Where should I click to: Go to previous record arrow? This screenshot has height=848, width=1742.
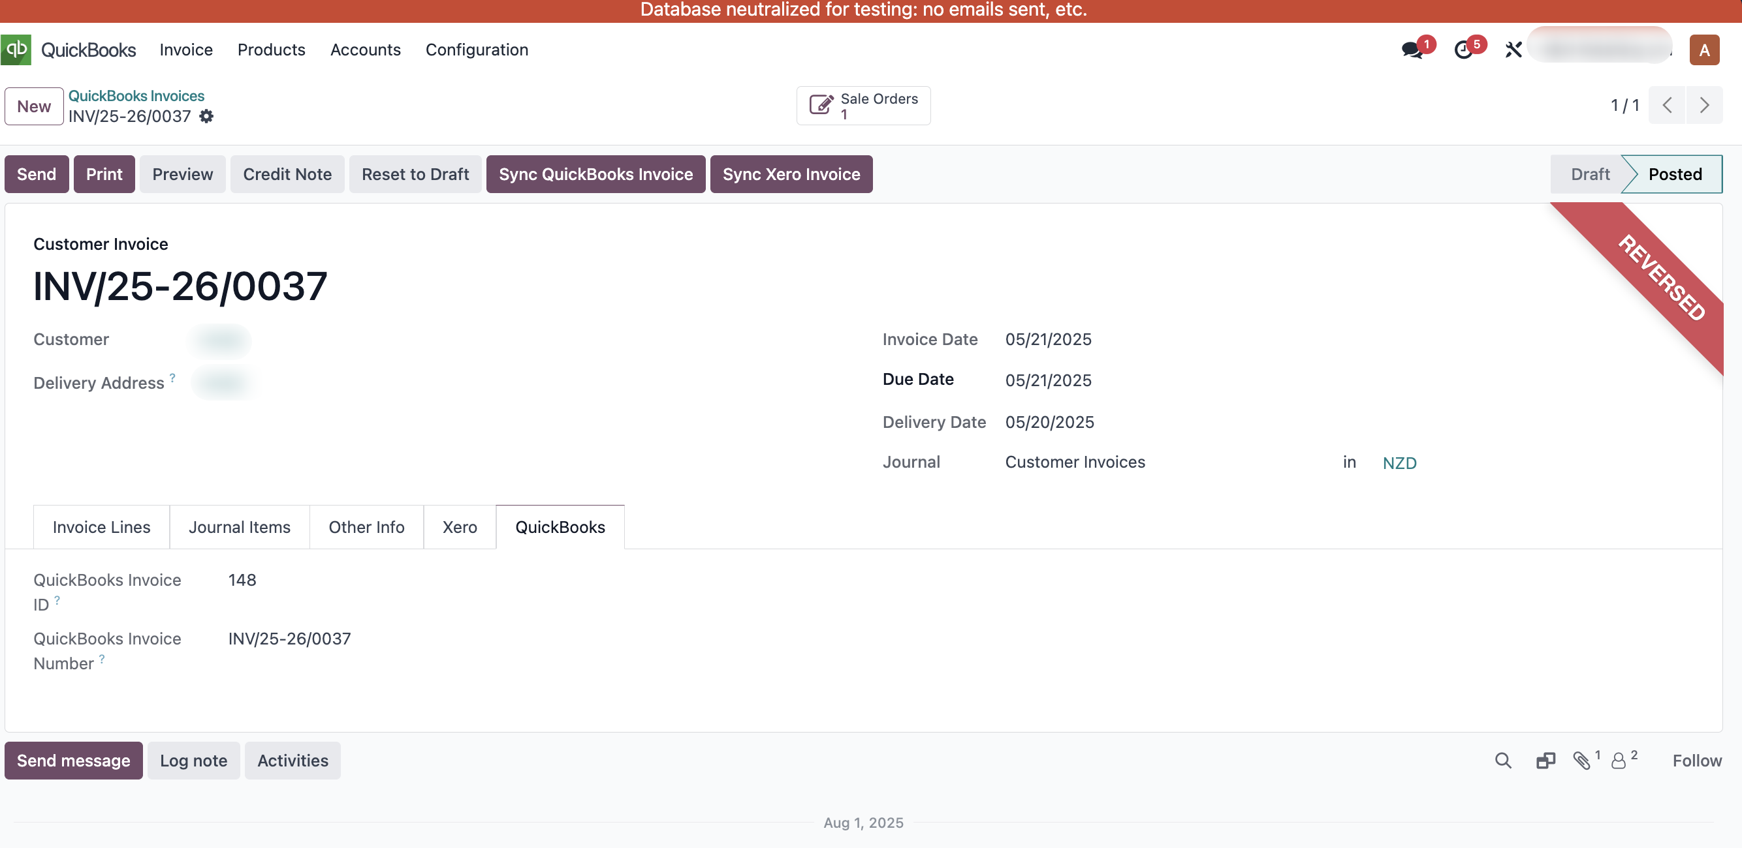[x=1667, y=106]
